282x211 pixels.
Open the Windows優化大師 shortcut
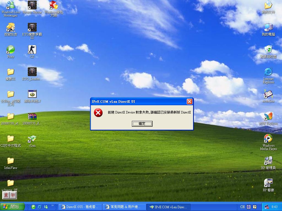click(54, 9)
